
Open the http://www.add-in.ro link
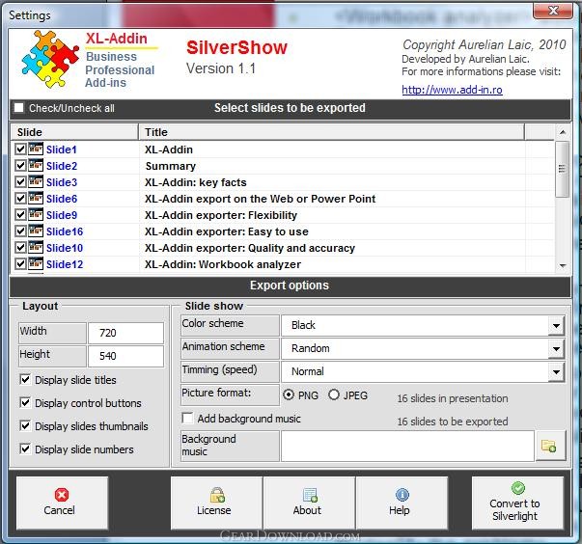click(452, 90)
